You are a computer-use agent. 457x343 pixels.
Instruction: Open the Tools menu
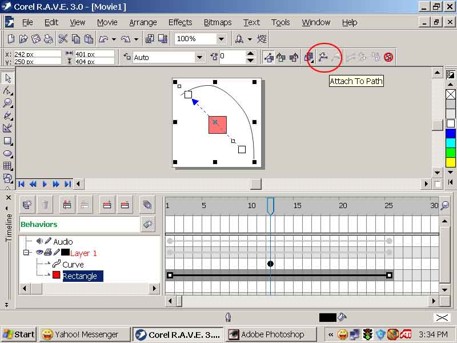pyautogui.click(x=280, y=22)
